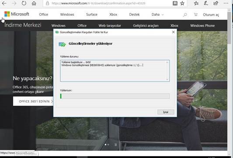This screenshot has width=233, height=158.
Task: Open the Office menu in Microsoft header
Action: click(44, 14)
